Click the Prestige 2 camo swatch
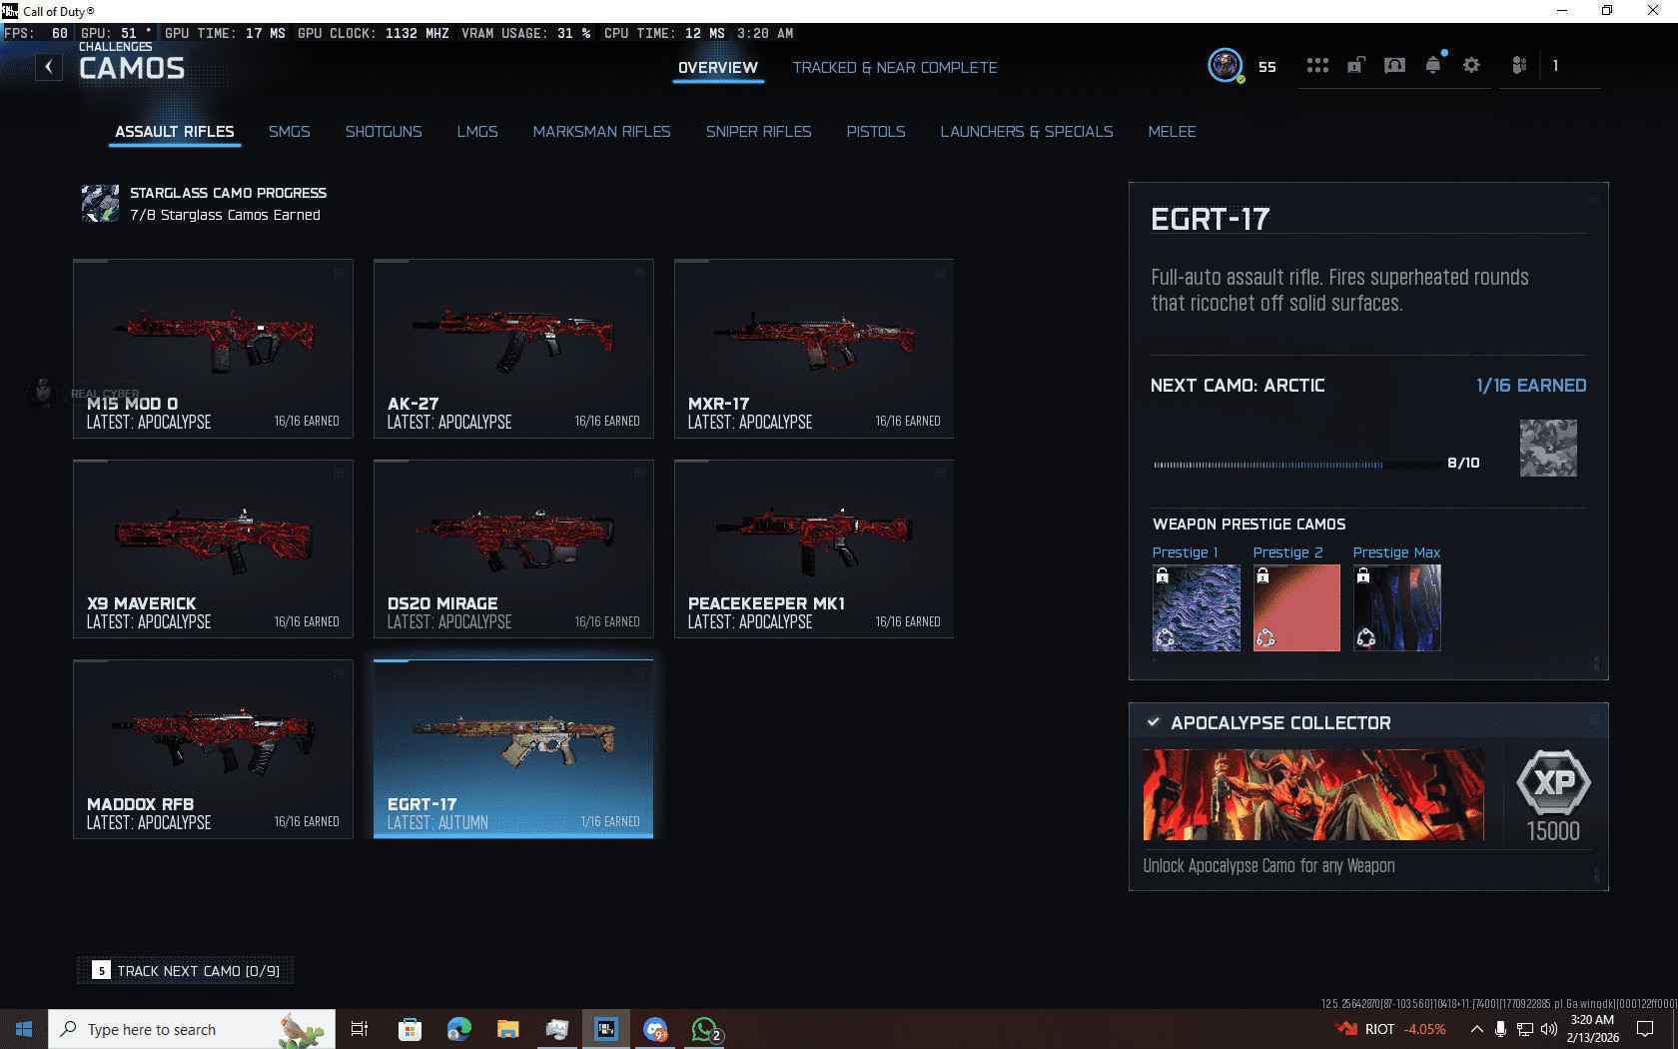 coord(1296,607)
